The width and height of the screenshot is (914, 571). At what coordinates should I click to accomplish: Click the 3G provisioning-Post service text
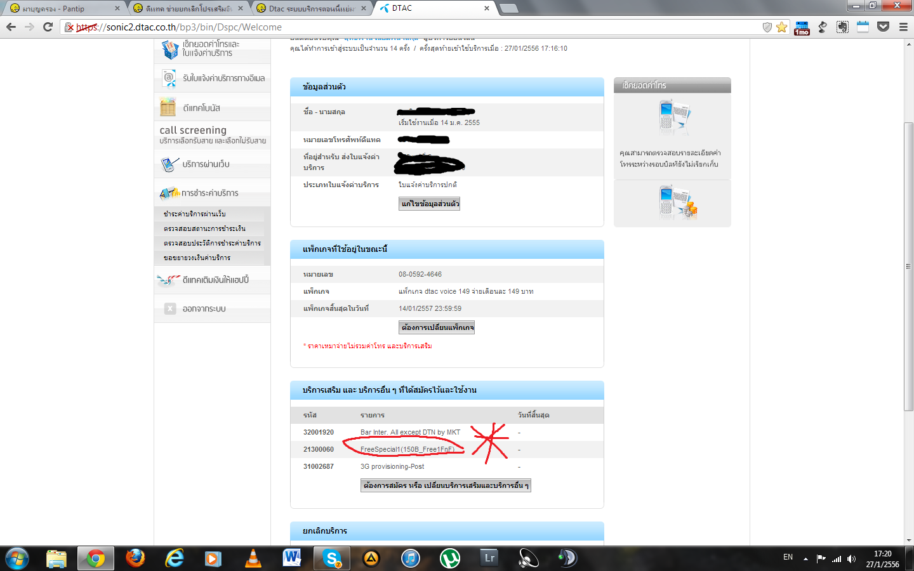[392, 466]
